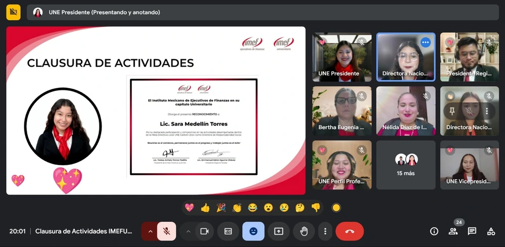The image size is (505, 247).
Task: Toggle the camera on or off
Action: 205,231
